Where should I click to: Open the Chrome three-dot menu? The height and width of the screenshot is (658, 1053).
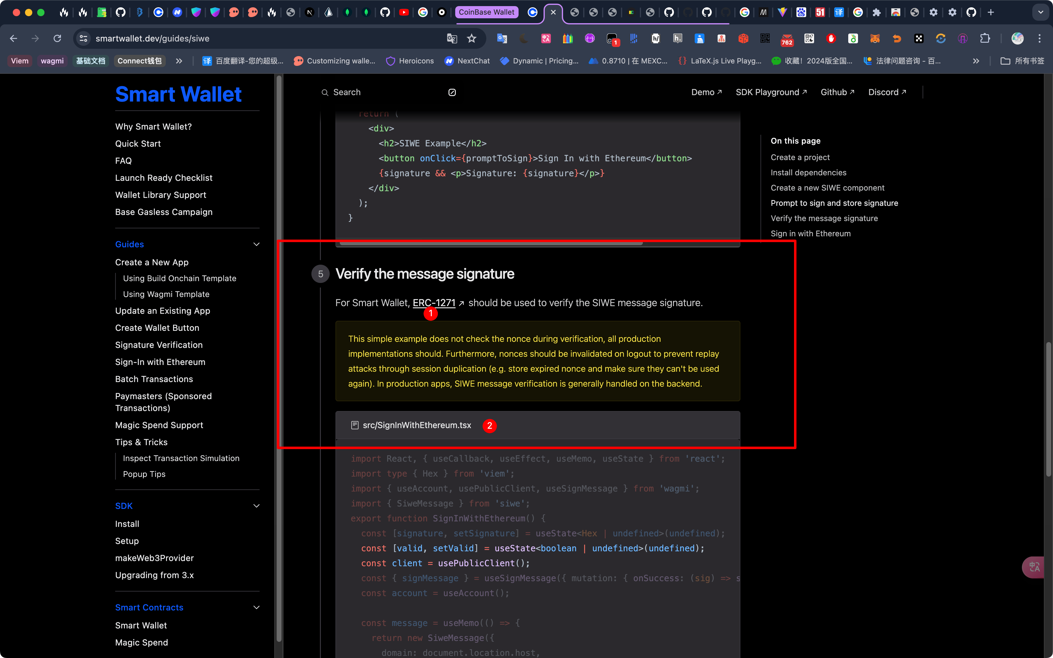click(x=1040, y=39)
